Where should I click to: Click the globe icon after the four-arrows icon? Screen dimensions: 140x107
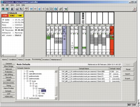[x=56, y=9]
